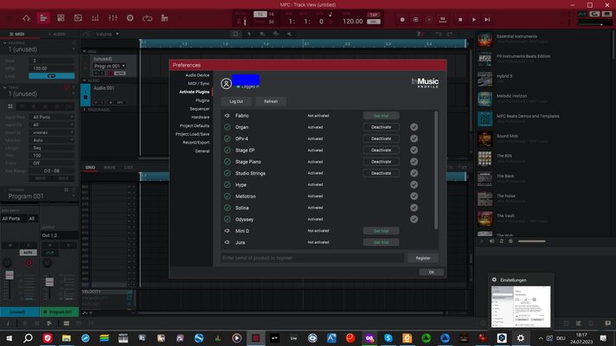Click the Stop button in transport
Viewport: 616px width, 346px height.
coord(460,19)
